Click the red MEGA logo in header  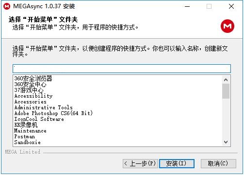coord(228,26)
